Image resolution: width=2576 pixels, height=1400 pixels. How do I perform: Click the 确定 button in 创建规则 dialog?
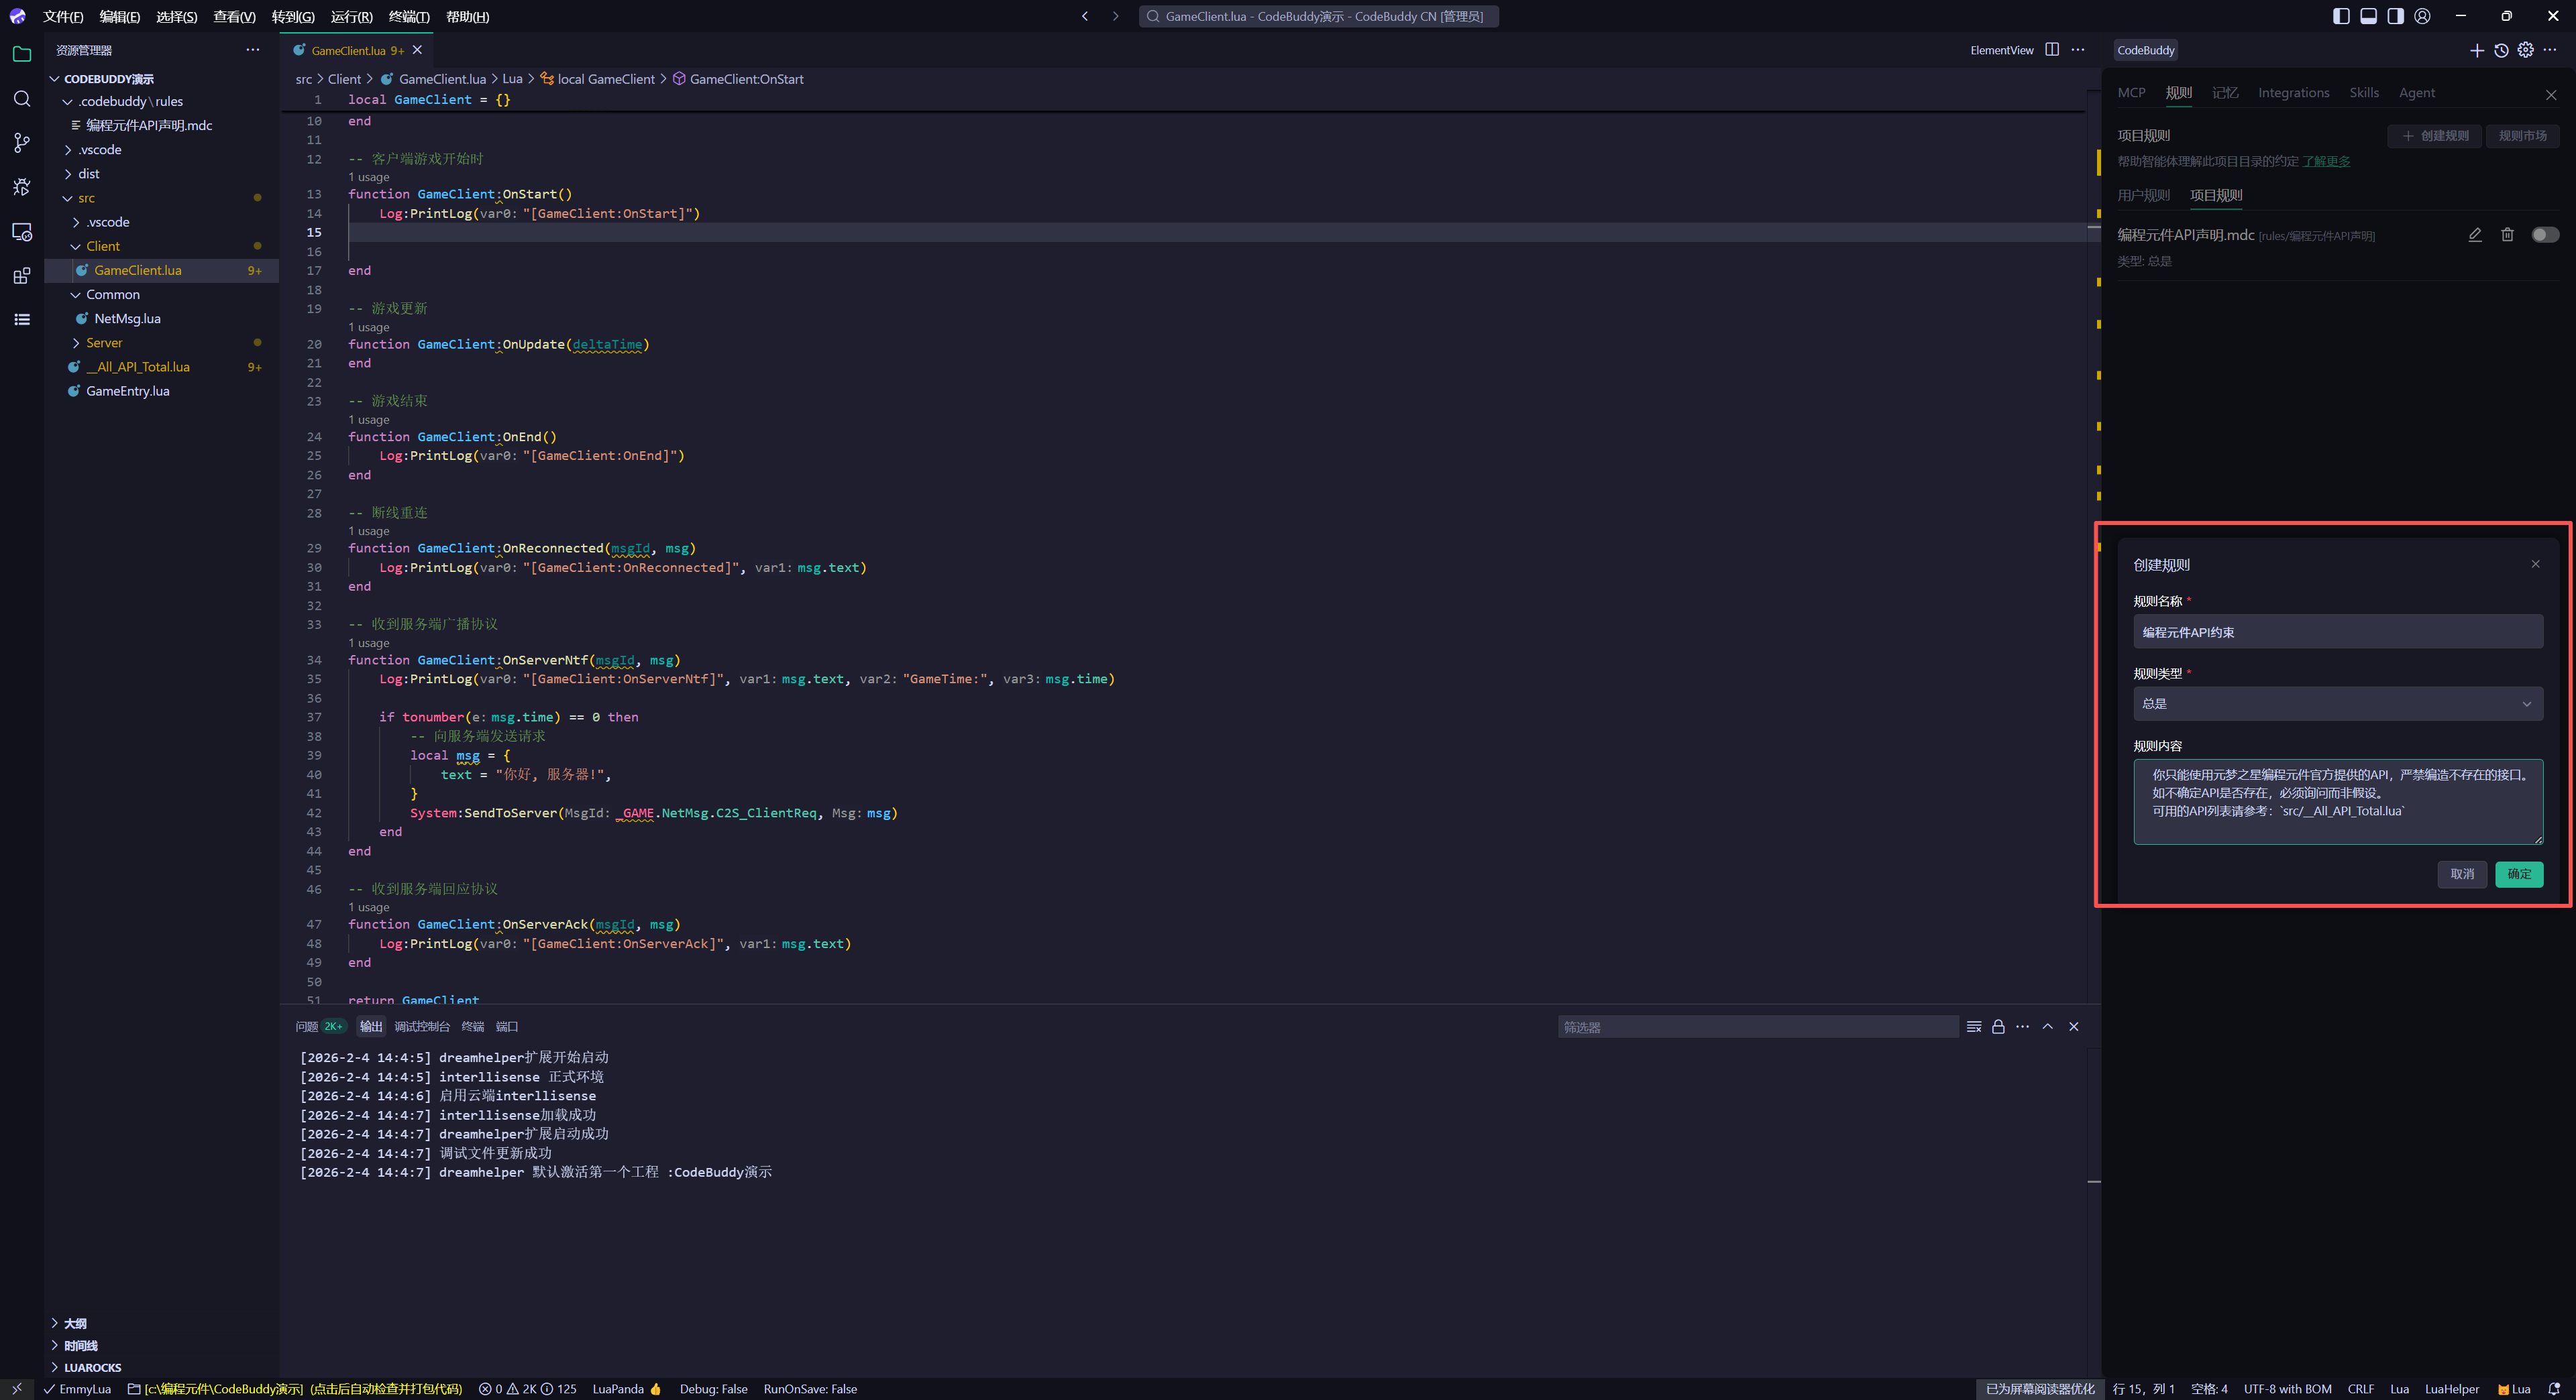tap(2518, 874)
